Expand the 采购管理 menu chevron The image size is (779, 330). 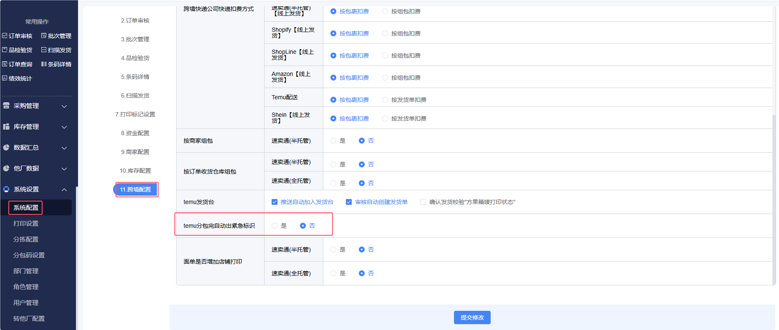(64, 106)
